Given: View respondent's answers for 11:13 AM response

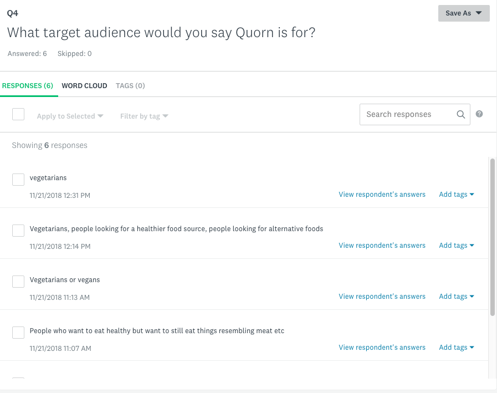Looking at the screenshot, I should (x=382, y=297).
